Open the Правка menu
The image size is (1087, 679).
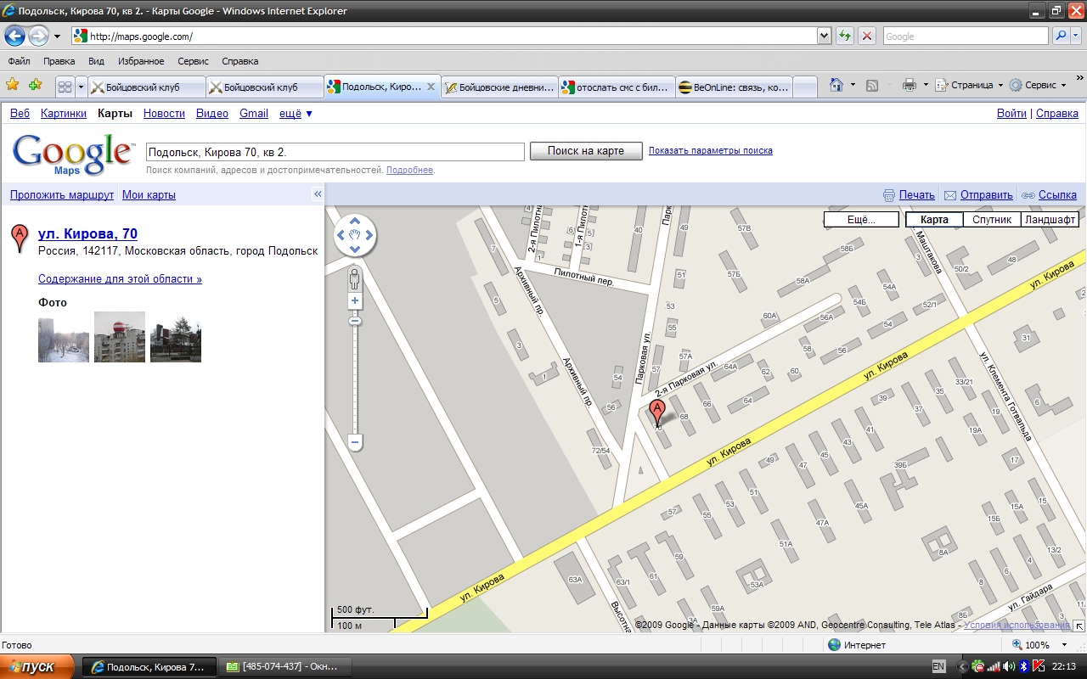(59, 61)
